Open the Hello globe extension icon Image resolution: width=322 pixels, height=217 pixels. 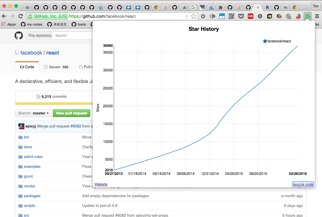(279, 16)
